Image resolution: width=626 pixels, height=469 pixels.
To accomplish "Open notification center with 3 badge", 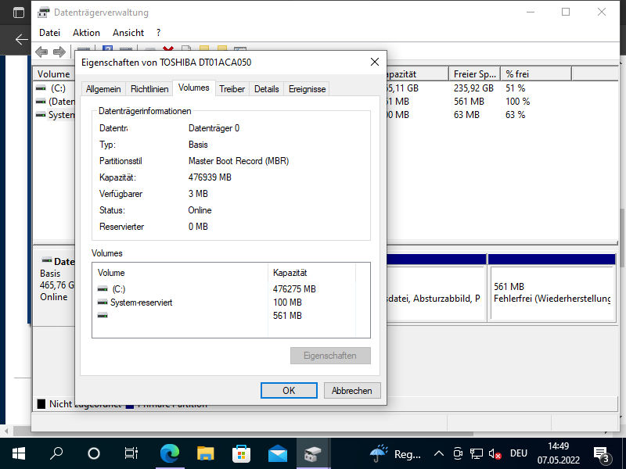I will (x=603, y=454).
